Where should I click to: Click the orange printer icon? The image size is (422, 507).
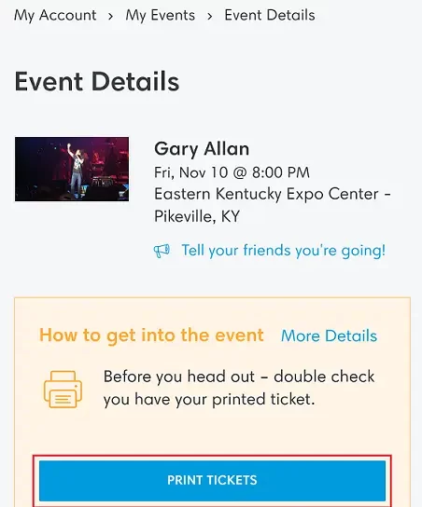(x=63, y=389)
